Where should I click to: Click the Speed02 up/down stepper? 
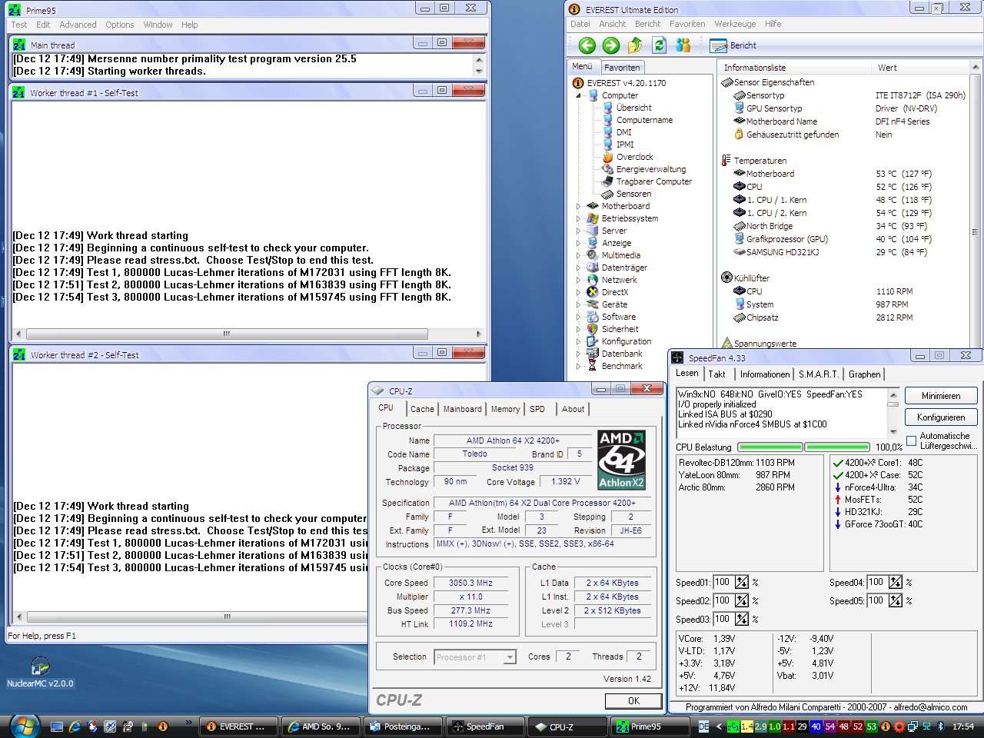click(x=742, y=600)
